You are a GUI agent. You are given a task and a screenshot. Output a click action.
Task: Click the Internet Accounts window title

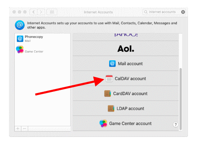(98, 12)
